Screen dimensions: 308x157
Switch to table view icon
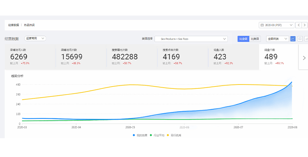pos(300,39)
